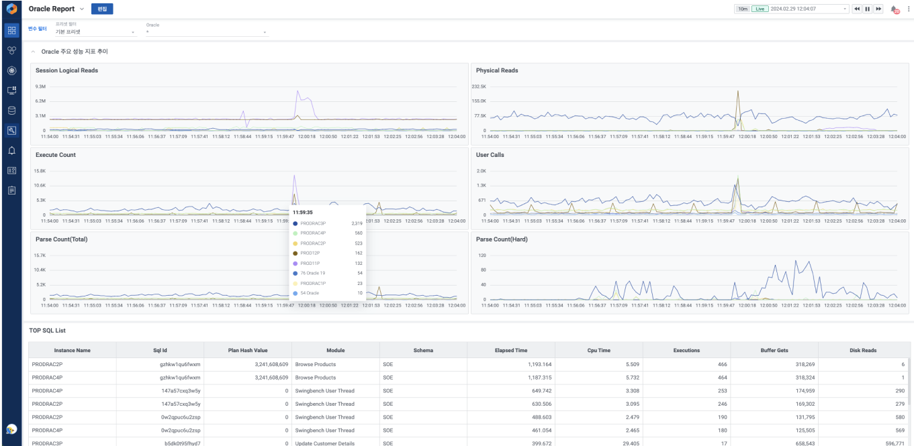914x446 pixels.
Task: Click the Sql Id b5dk0t95fhyd7
Action: (183, 443)
